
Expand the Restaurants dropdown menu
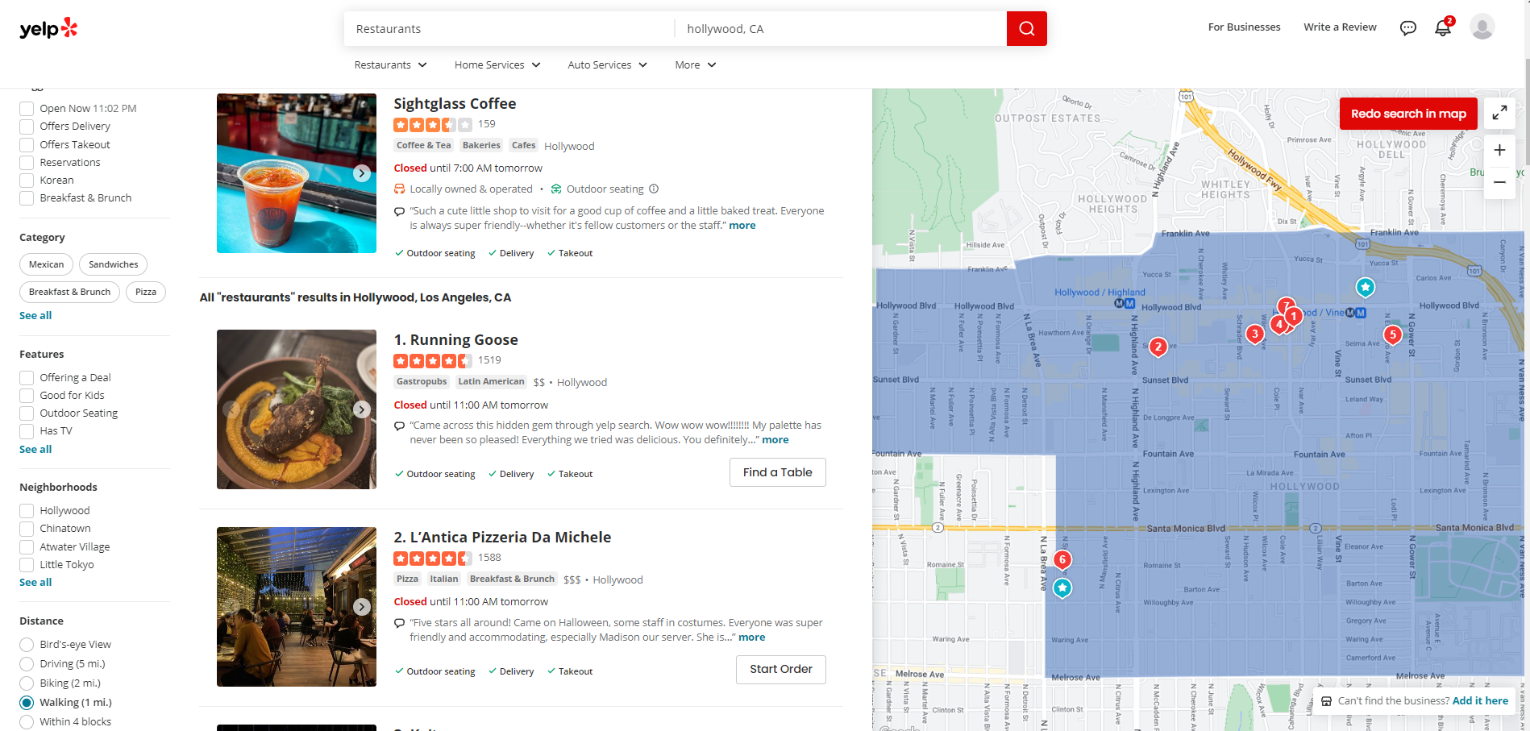point(390,65)
